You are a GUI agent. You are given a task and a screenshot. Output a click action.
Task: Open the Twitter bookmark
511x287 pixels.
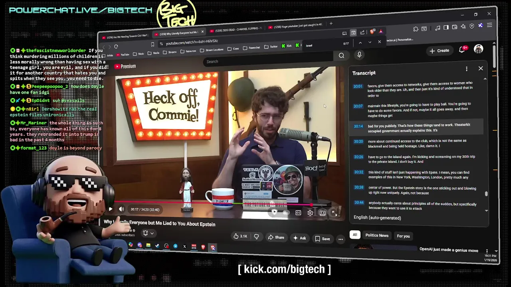pos(271,47)
